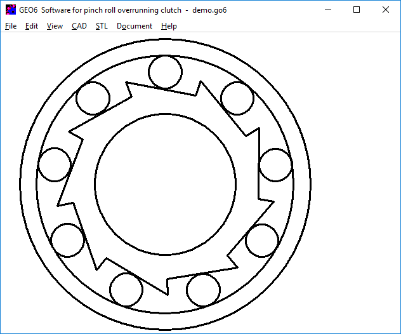Minimize the GEO6 window
The height and width of the screenshot is (334, 401).
click(x=328, y=10)
